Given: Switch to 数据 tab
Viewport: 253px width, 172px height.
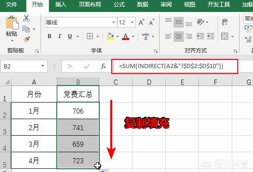Looking at the screenshot, I should (143, 5).
